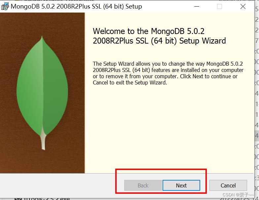Click the MongoDB 5.0.2 Setup window title
Image resolution: width=259 pixels, height=200 pixels.
pos(76,7)
